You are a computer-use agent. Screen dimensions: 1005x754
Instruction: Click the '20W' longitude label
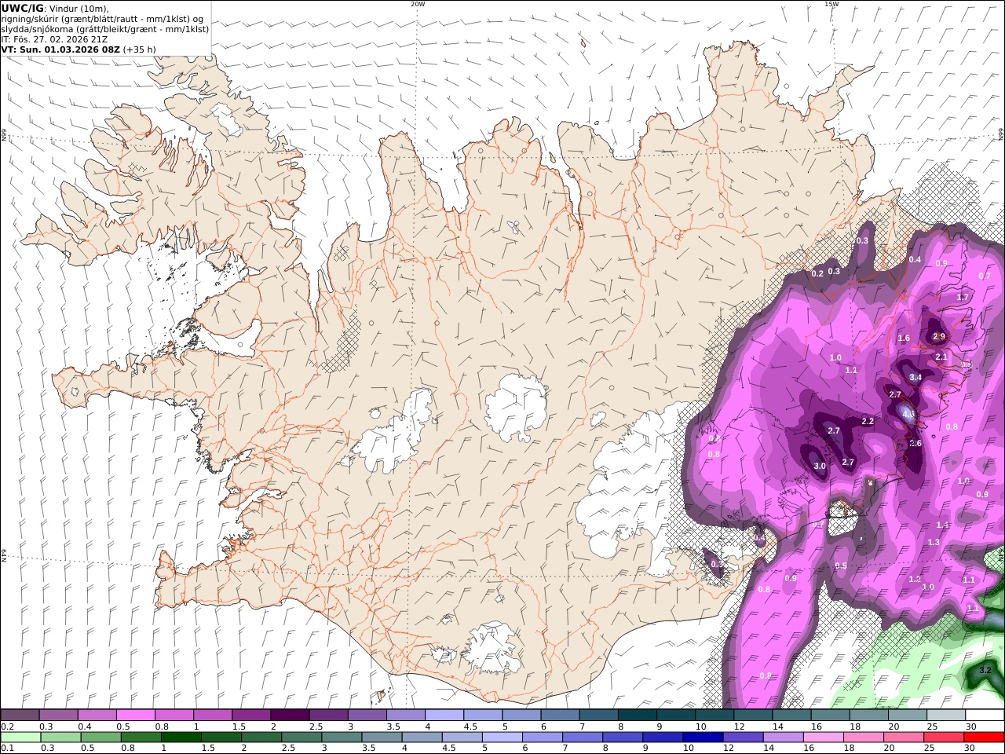(x=418, y=4)
